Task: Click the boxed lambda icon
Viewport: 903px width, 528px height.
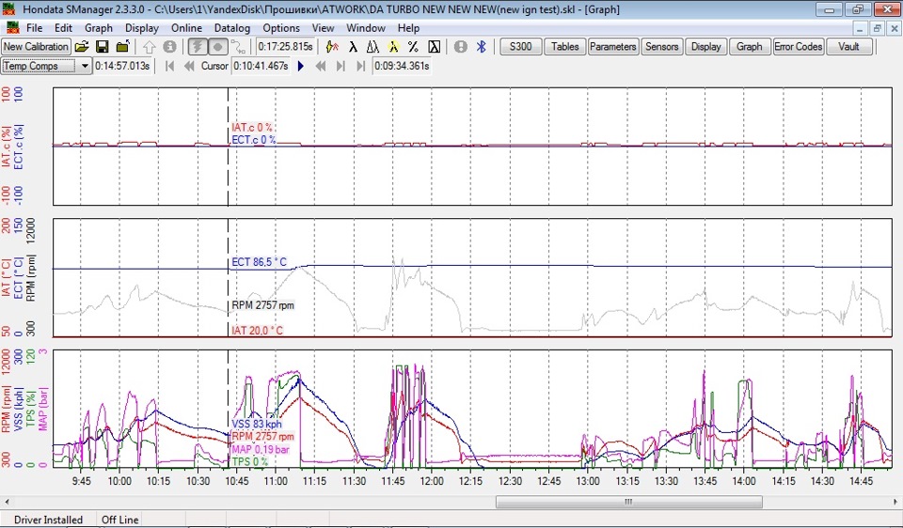Action: 435,47
